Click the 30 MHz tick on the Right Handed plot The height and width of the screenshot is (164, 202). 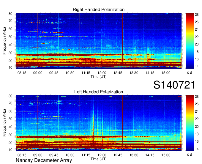pyautogui.click(x=10, y=53)
